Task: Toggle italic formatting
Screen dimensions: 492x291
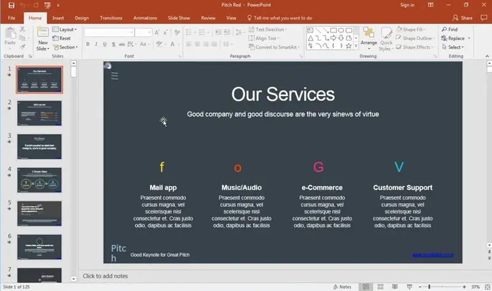Action: click(96, 44)
